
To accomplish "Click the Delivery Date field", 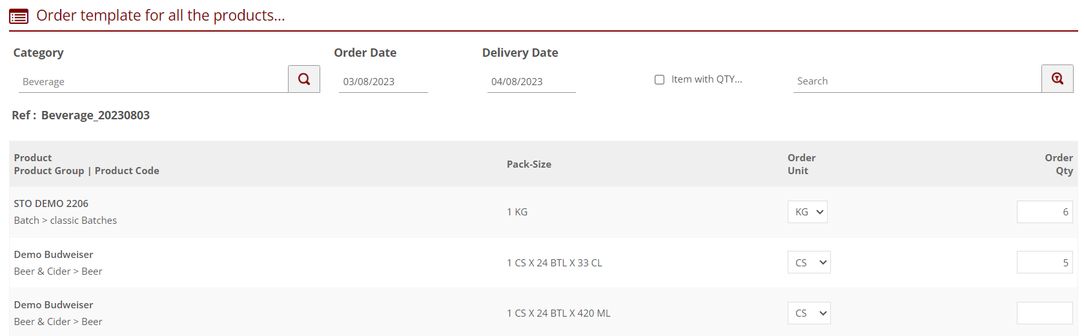I will [531, 82].
